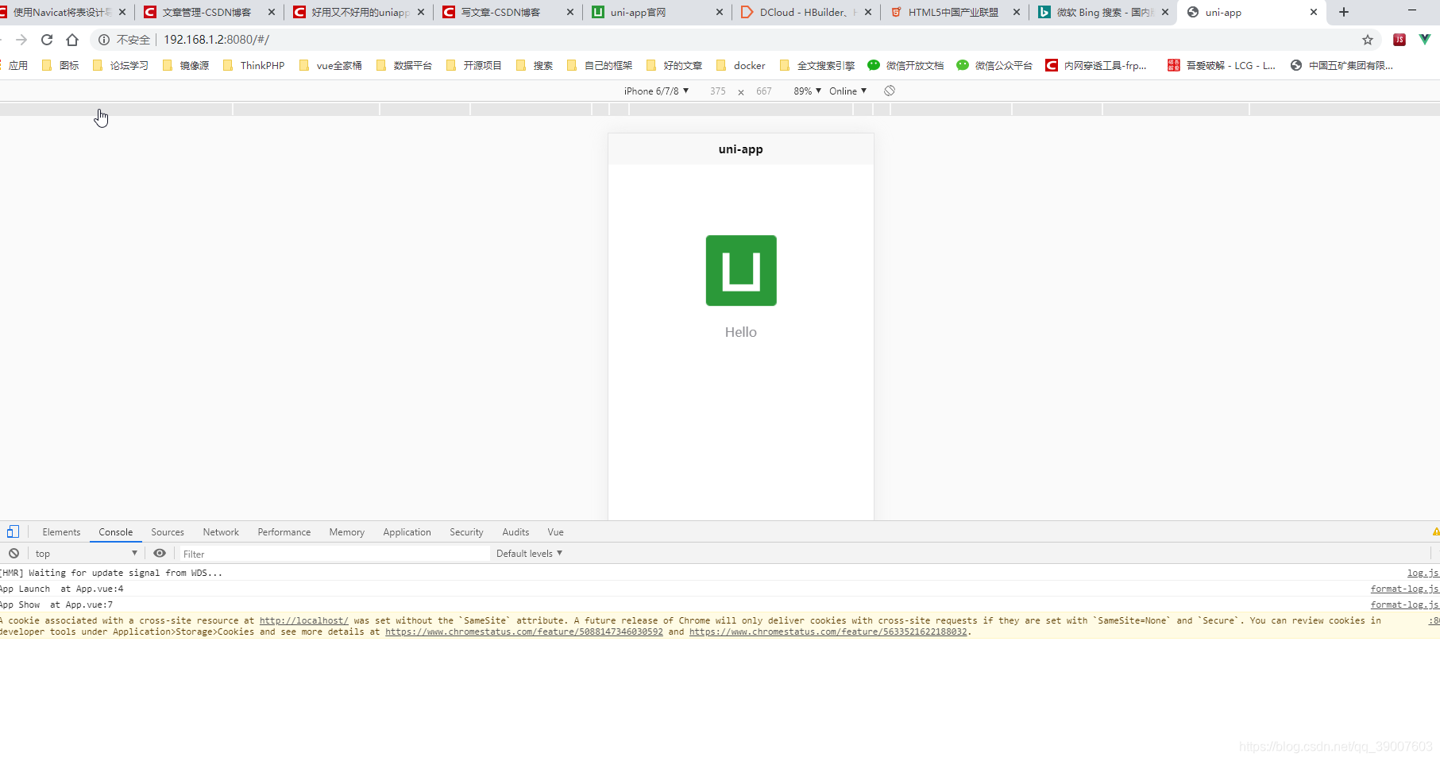Go to the home page icon
Image resolution: width=1440 pixels, height=761 pixels.
click(72, 40)
